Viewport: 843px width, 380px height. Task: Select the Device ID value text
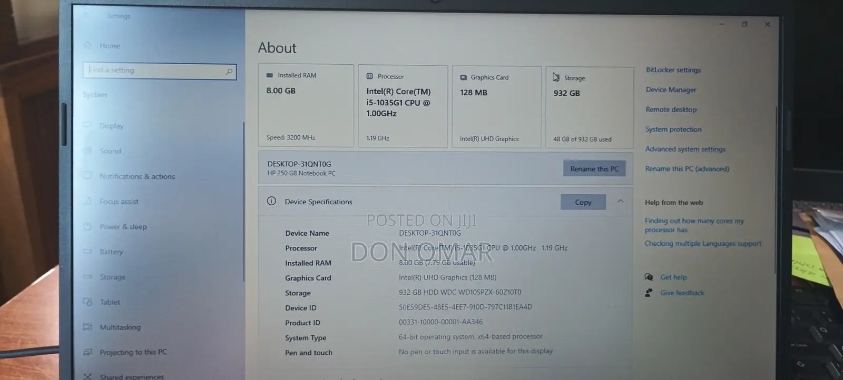465,307
